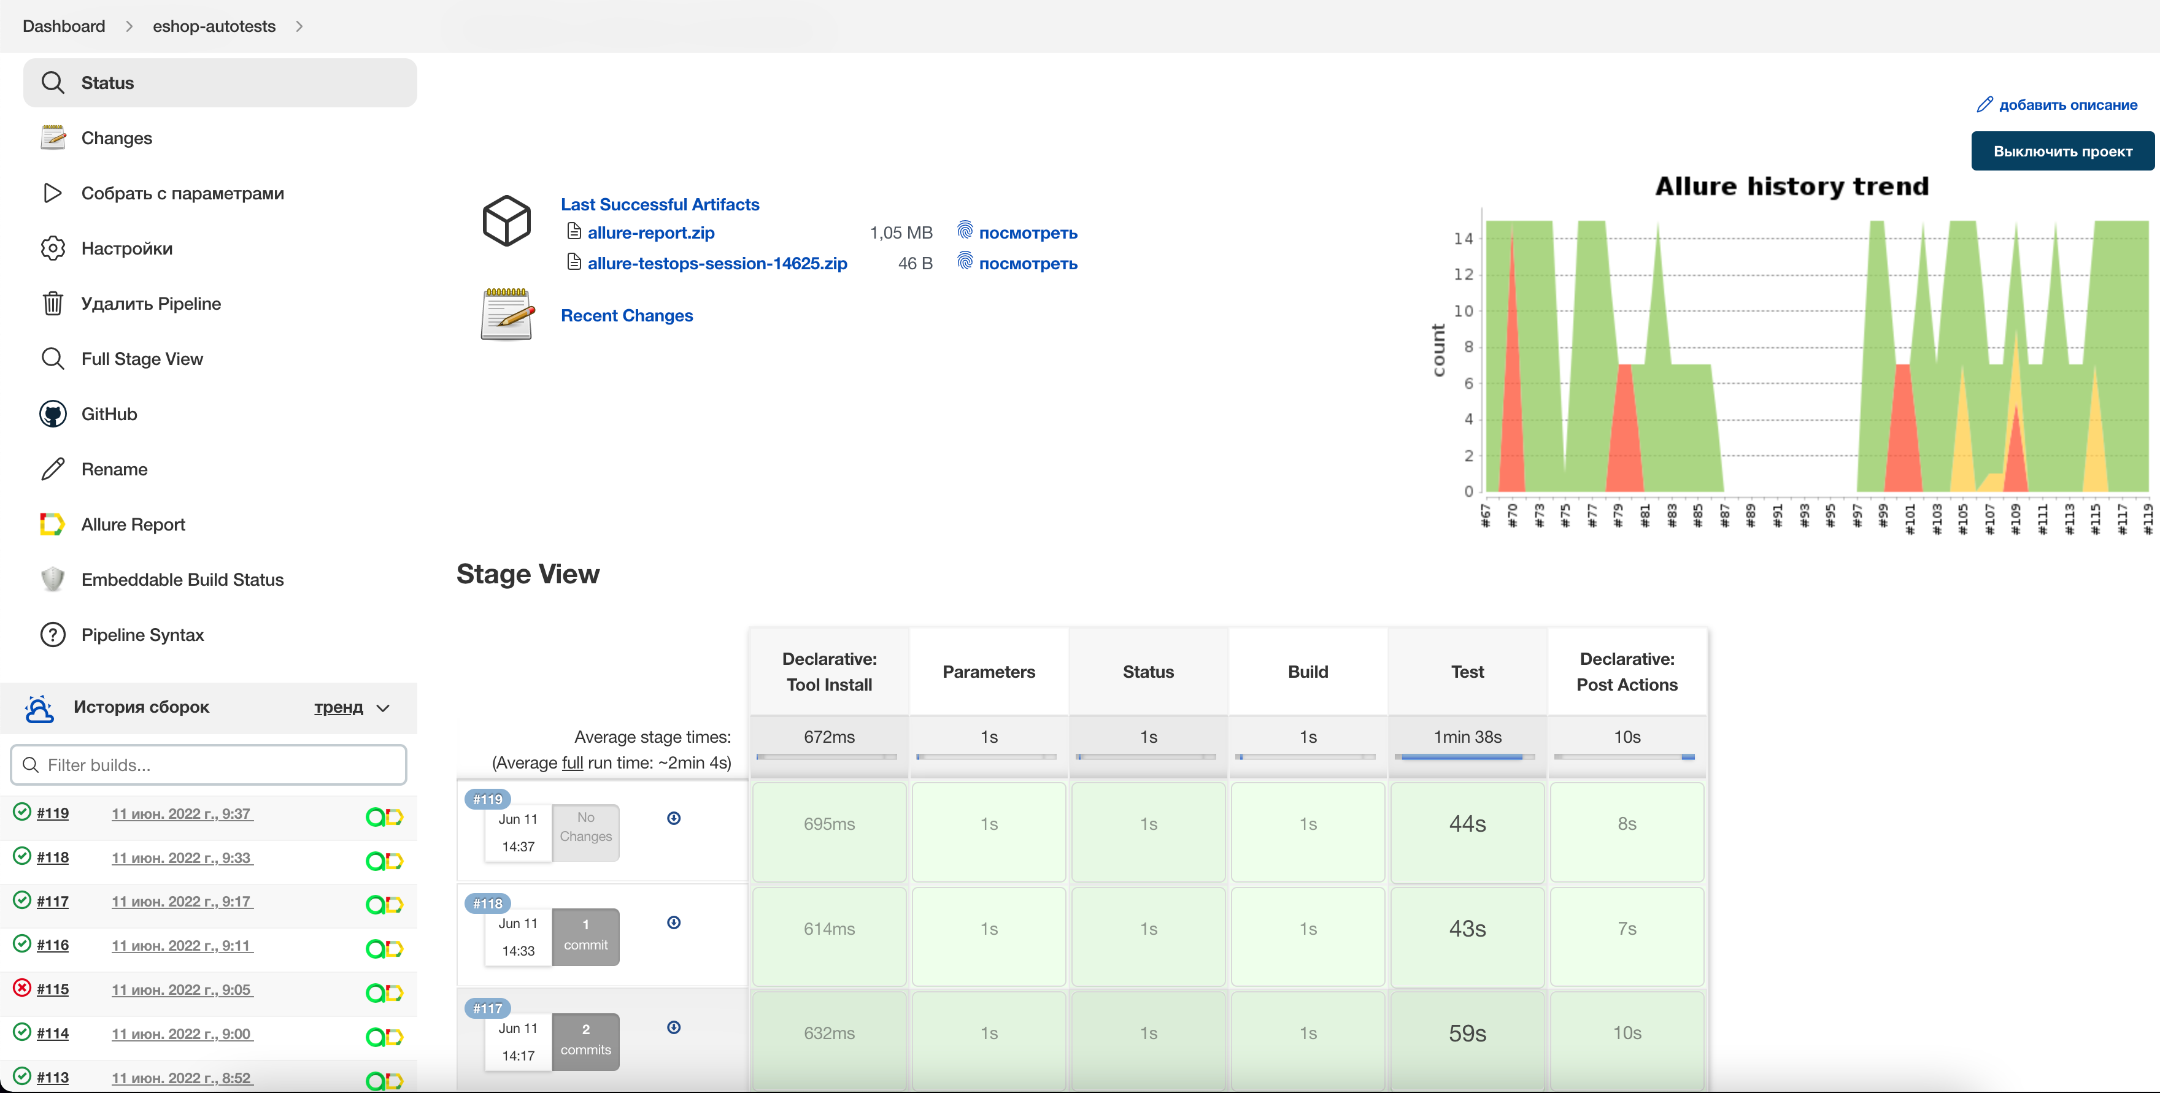Open the Changes menu item

click(x=117, y=138)
